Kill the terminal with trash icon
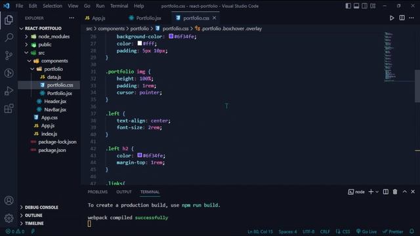The height and width of the screenshot is (236, 420). (x=395, y=191)
